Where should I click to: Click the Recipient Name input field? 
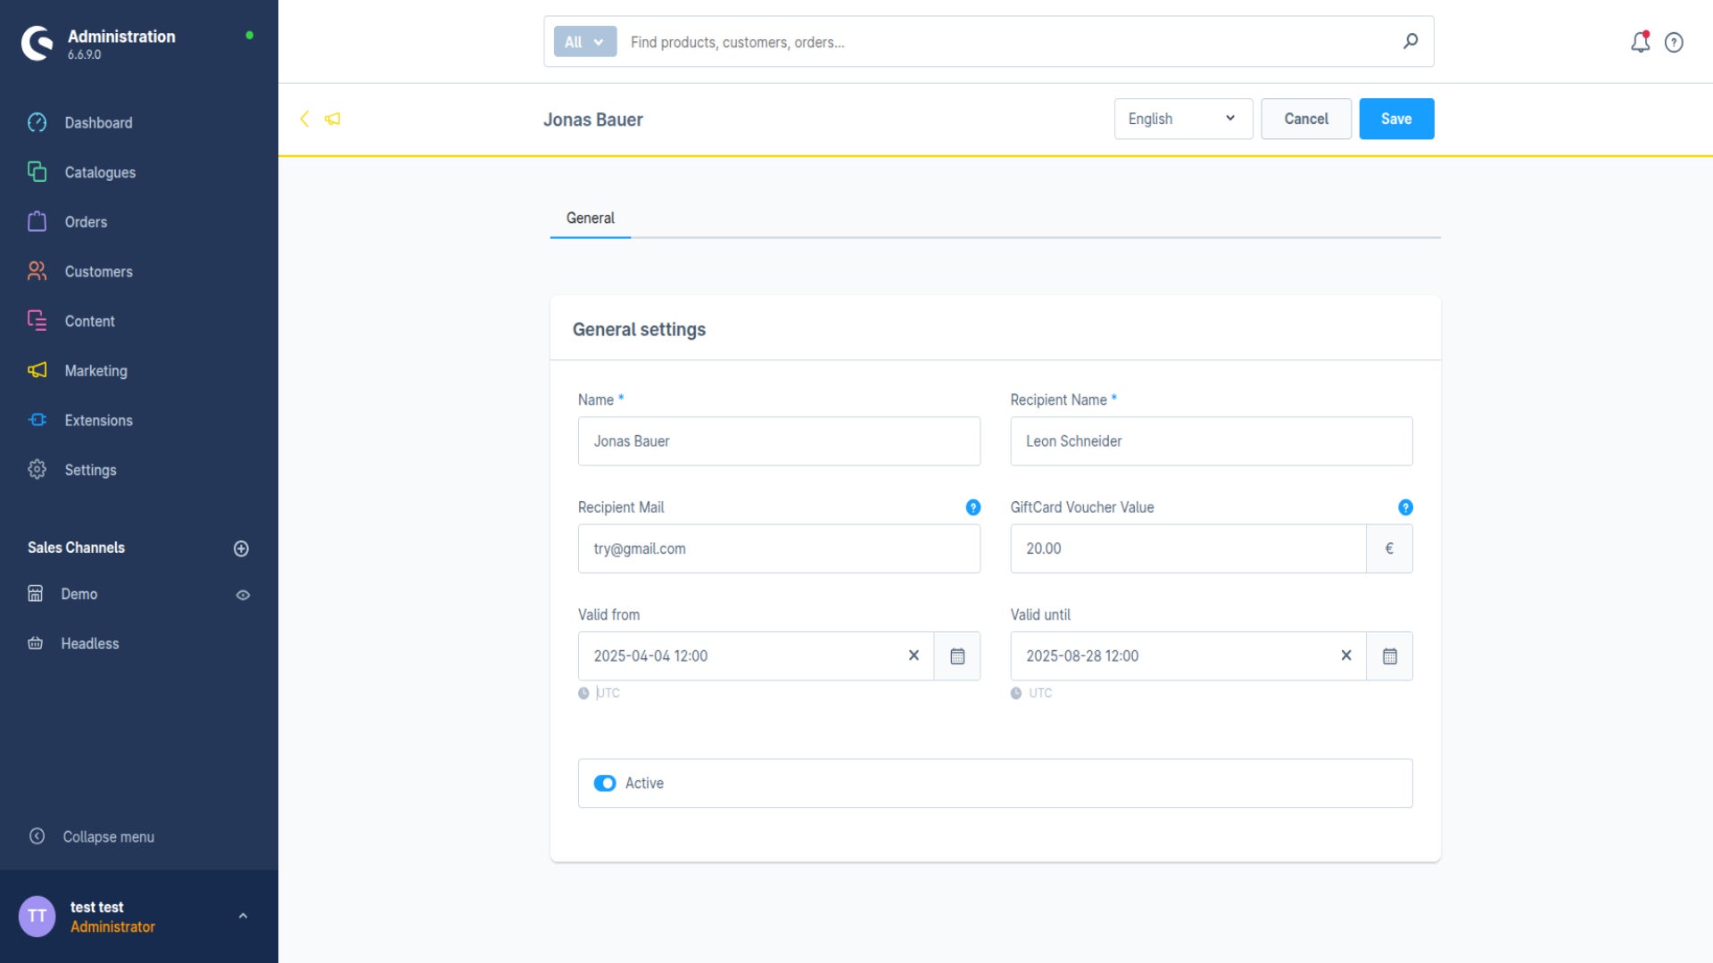[1211, 441]
